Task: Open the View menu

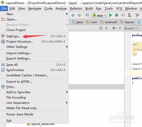Action: click(22, 9)
